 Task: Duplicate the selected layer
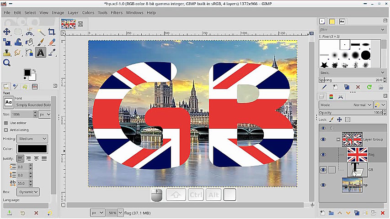357,213
